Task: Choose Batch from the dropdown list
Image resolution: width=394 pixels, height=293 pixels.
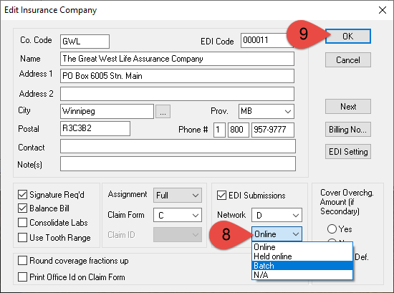Action: point(302,266)
